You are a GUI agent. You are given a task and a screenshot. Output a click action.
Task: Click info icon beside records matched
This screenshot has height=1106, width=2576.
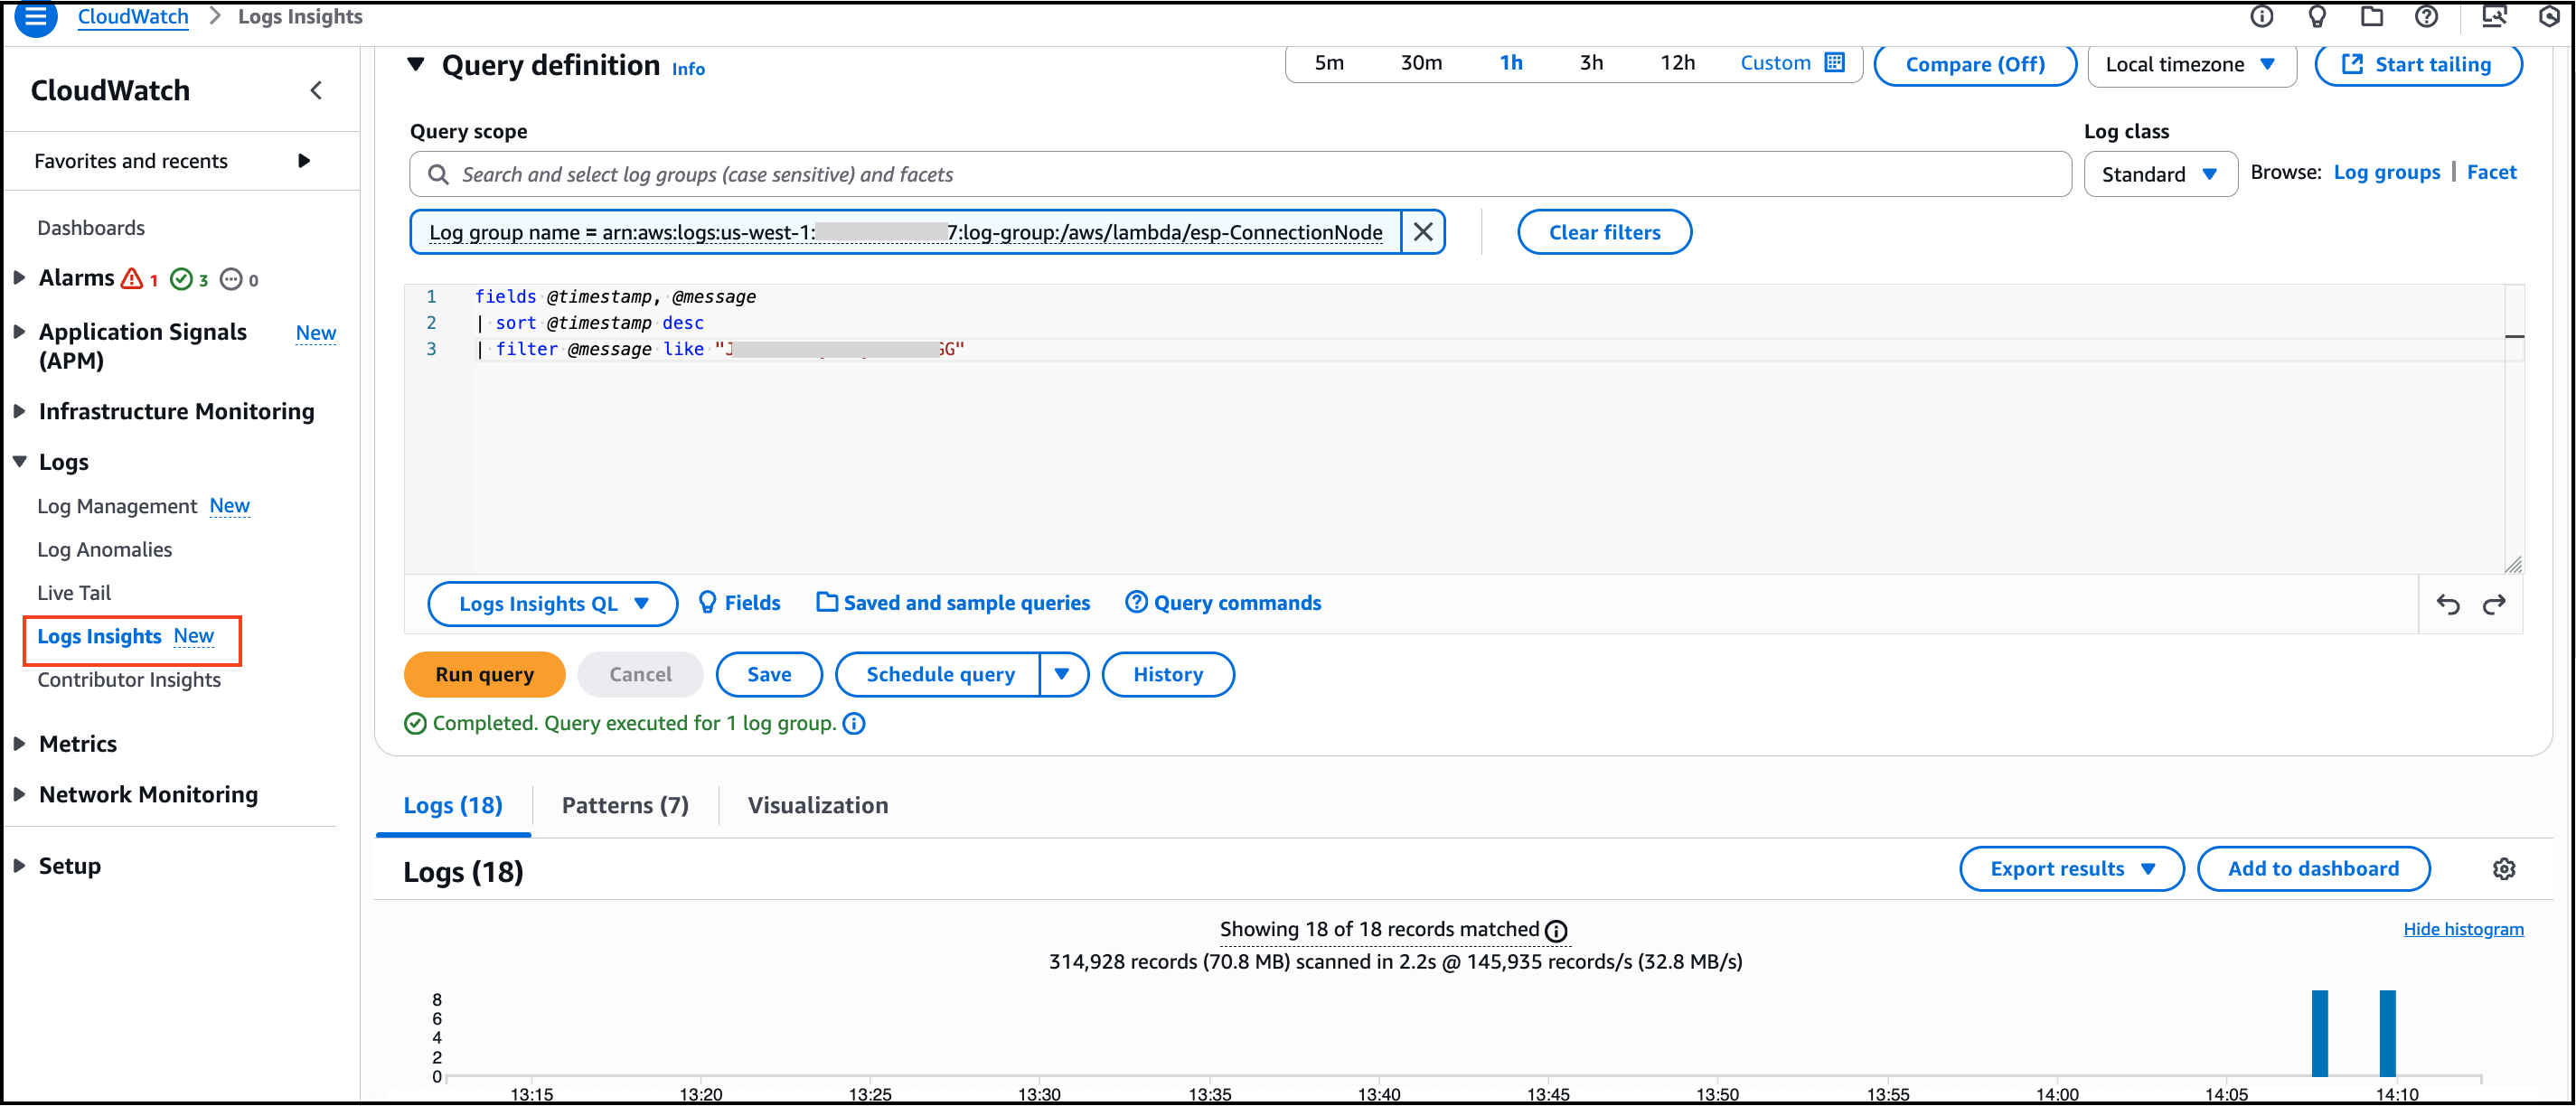click(x=1556, y=931)
